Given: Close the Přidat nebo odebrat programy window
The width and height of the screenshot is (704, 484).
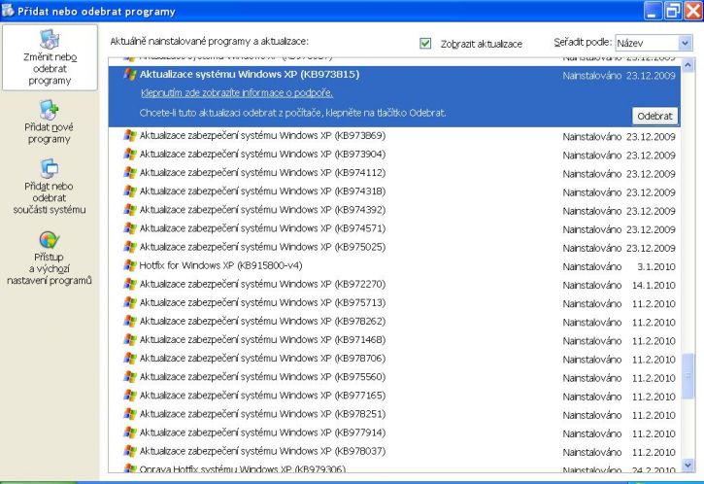Looking at the screenshot, I should (692, 11).
